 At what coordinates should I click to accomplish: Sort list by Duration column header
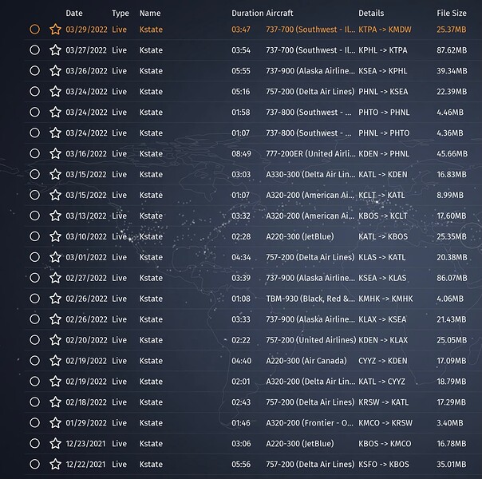[247, 14]
